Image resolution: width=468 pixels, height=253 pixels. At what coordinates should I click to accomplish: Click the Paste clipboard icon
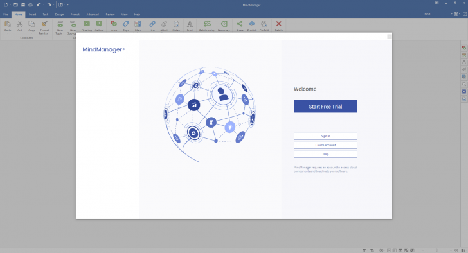tap(8, 24)
